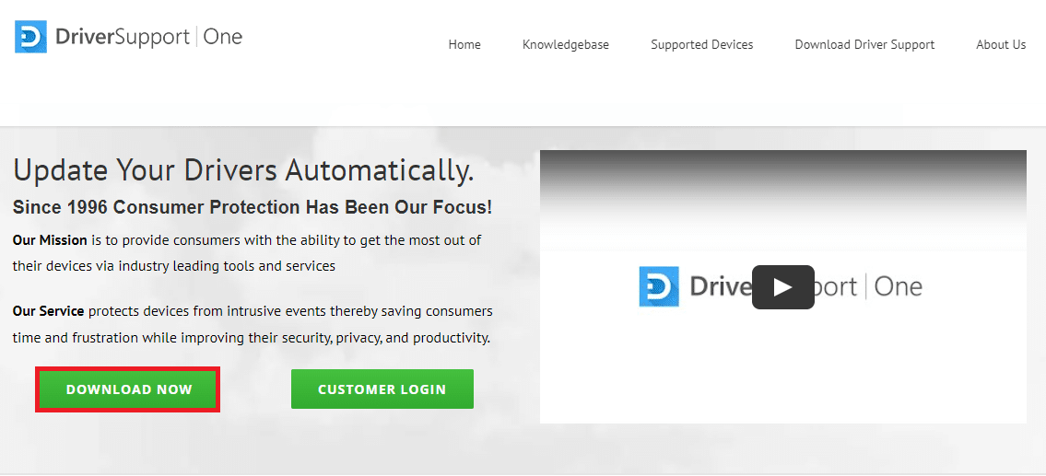Open the About Us page

pyautogui.click(x=1001, y=44)
